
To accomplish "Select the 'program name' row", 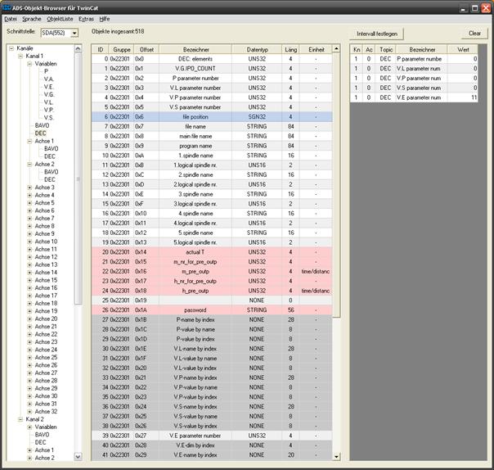I will pos(212,146).
